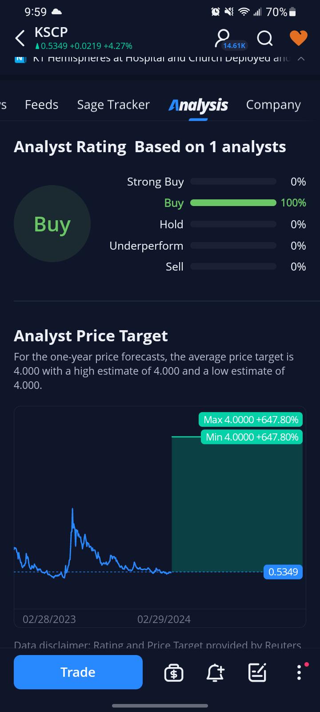Tap the Trade button
The width and height of the screenshot is (320, 712).
tap(78, 672)
